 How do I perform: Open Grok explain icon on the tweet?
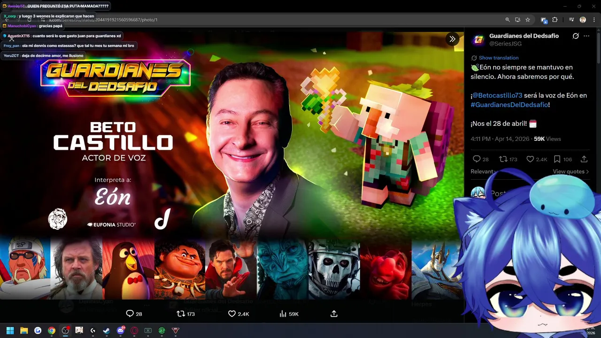[x=576, y=36]
